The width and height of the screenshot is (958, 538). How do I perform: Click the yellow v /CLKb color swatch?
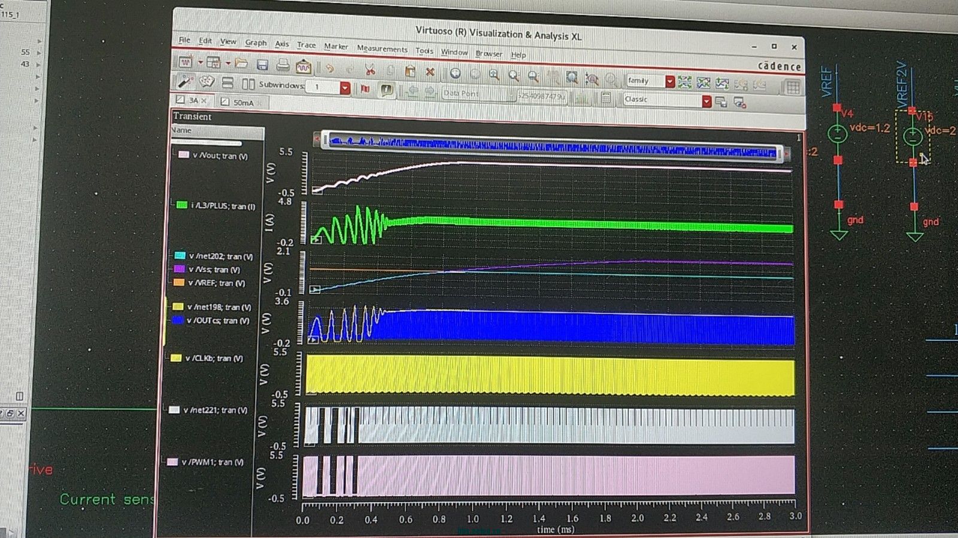tap(176, 358)
